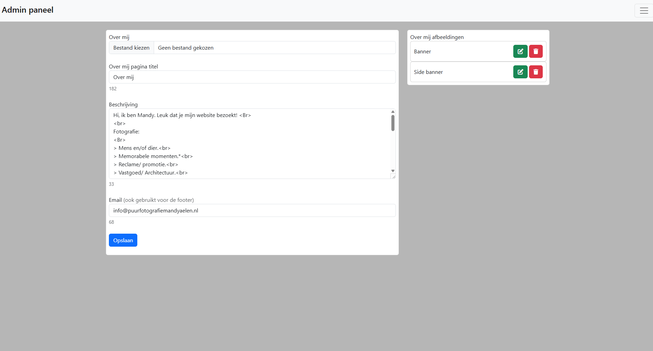The height and width of the screenshot is (351, 653).
Task: Click the description textarea scrollbar thumb
Action: pos(393,123)
